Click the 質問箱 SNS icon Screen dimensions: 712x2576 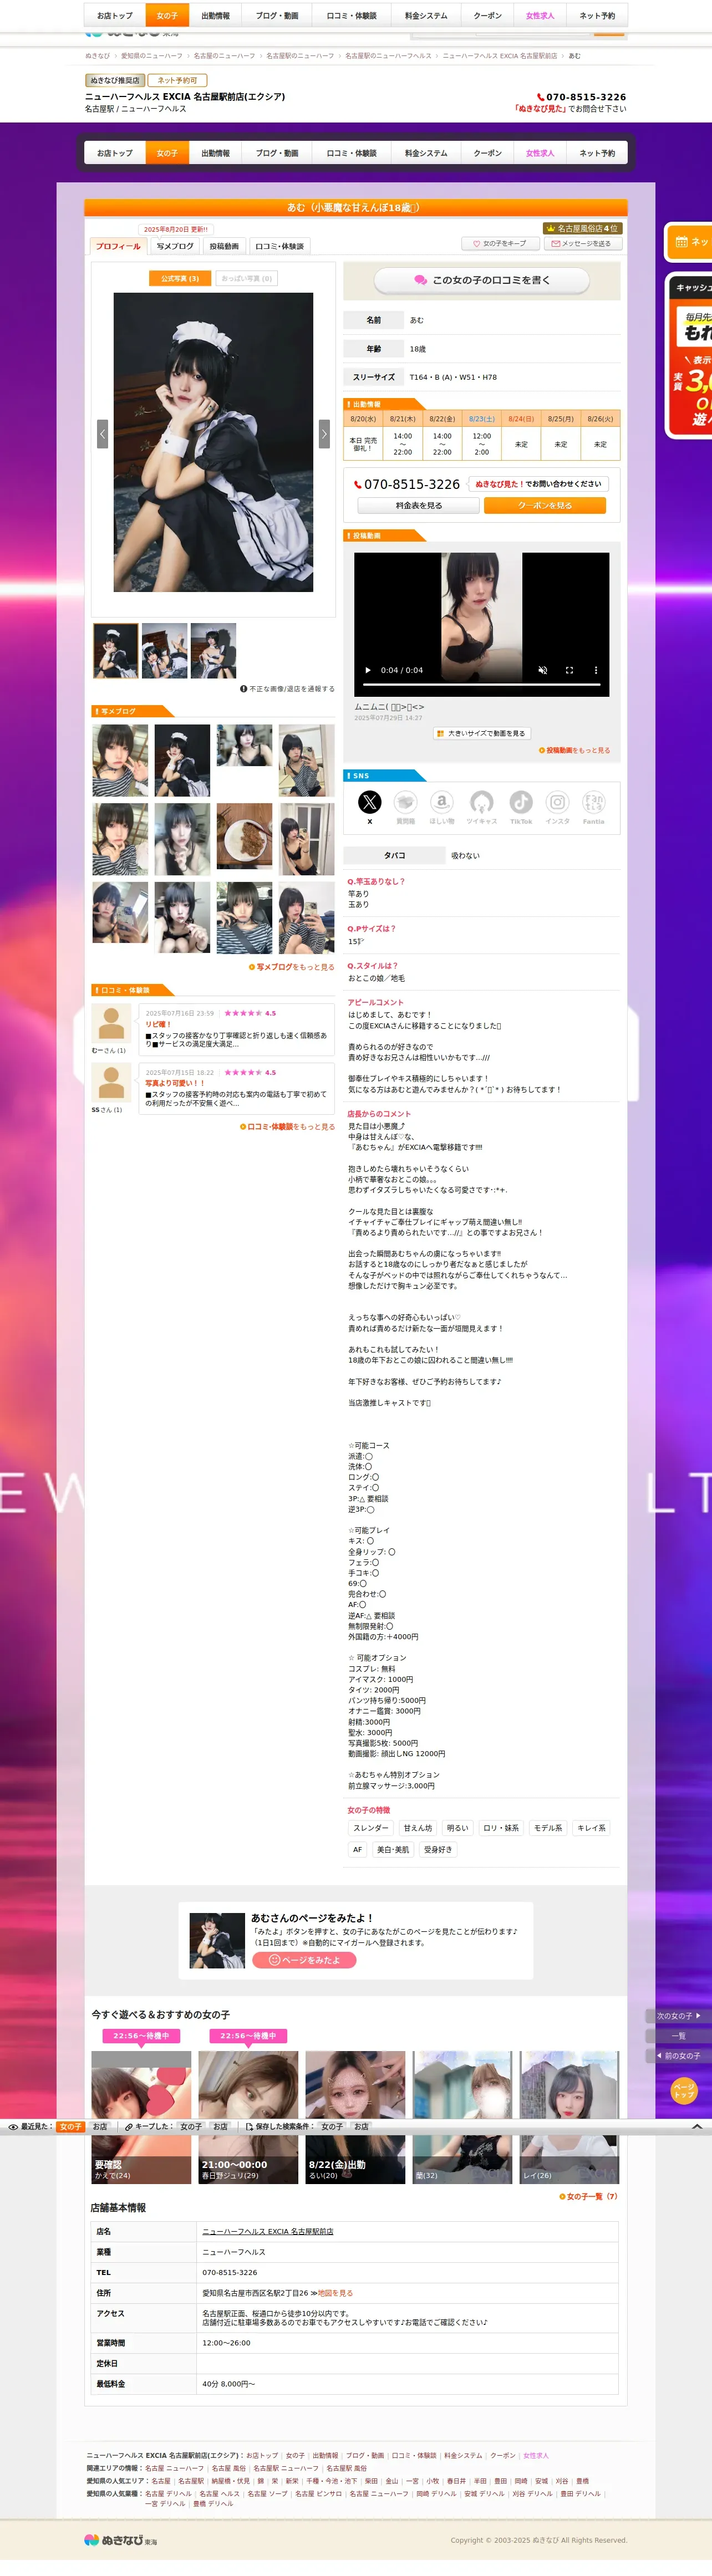pos(405,801)
